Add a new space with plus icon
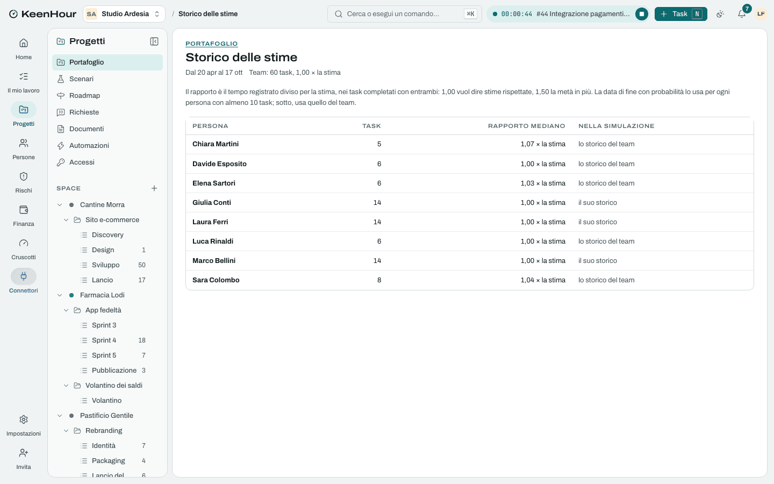Image resolution: width=774 pixels, height=484 pixels. (x=154, y=188)
